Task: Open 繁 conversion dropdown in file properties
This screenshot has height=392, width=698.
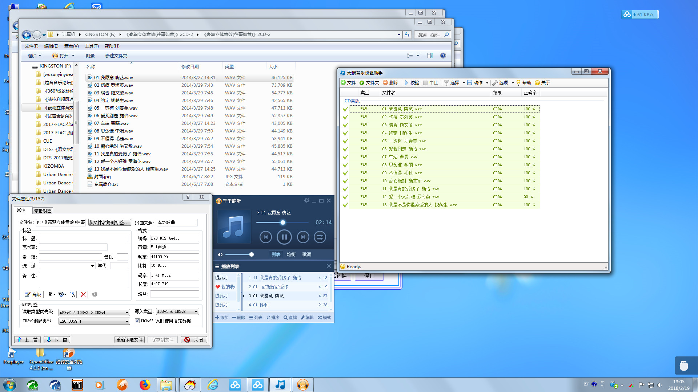Action: [x=52, y=294]
